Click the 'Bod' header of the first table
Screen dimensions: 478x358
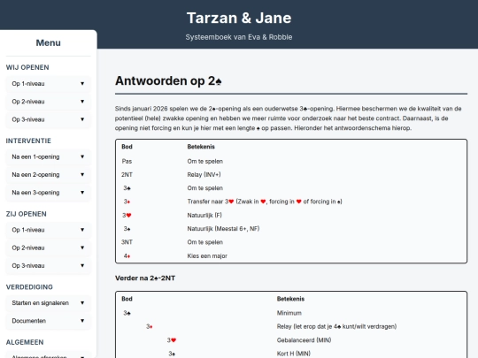pyautogui.click(x=127, y=147)
